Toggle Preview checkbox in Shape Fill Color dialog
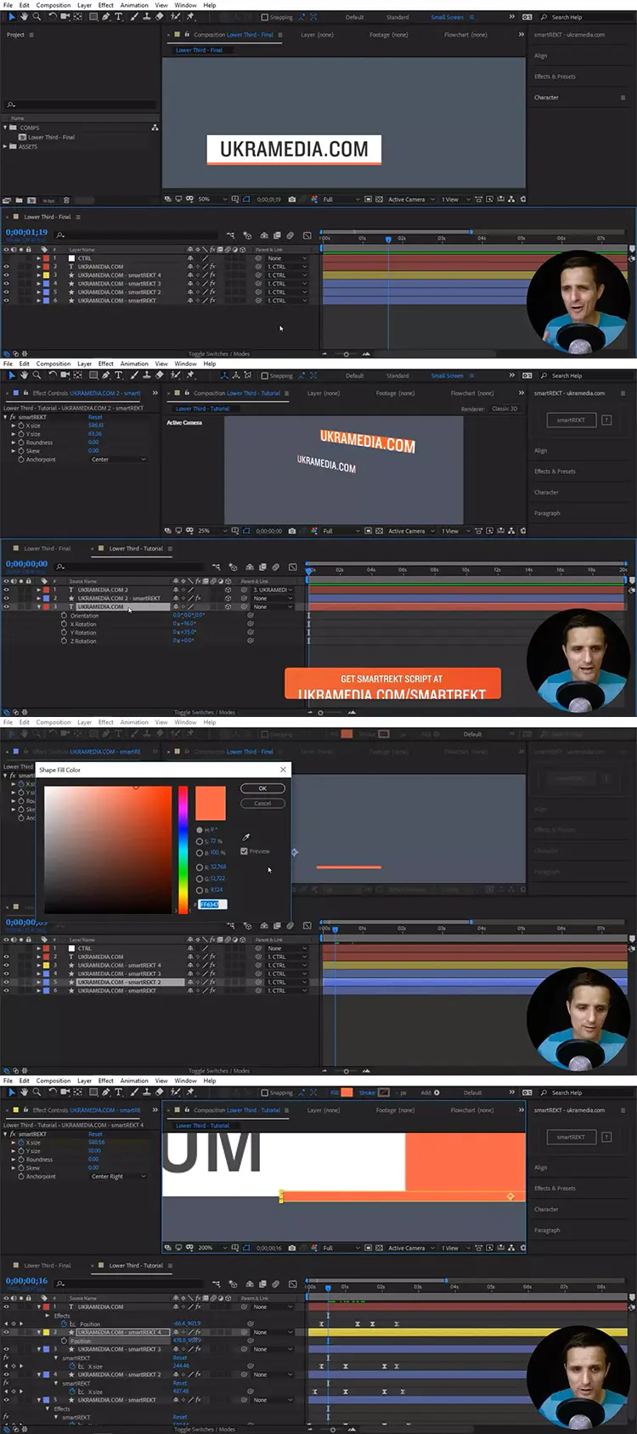637x1434 pixels. [x=245, y=850]
